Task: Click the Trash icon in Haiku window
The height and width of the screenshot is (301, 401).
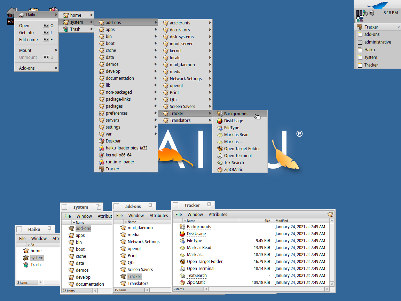Action: 26,265
